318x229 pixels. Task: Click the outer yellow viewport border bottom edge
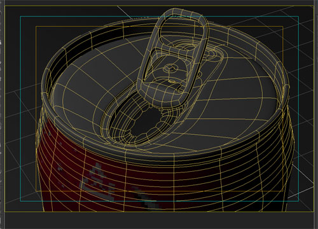(x=159, y=212)
